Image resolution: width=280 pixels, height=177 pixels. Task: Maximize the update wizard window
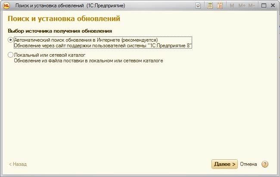[x=264, y=6]
